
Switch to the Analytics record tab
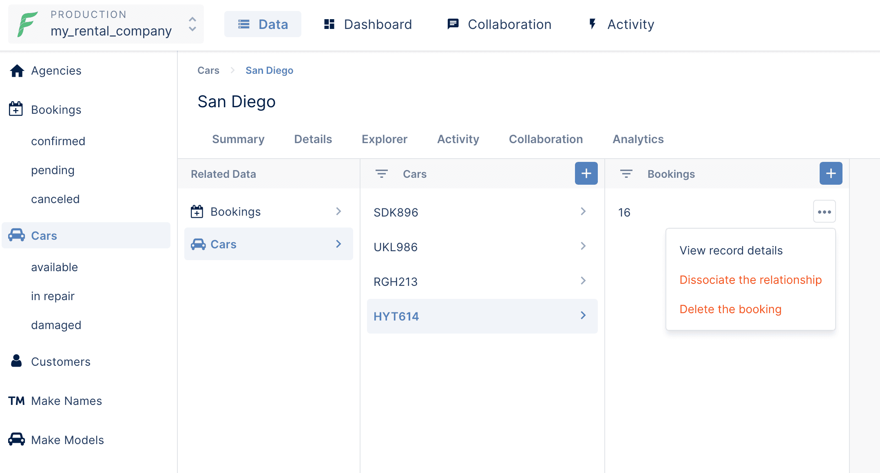click(638, 139)
